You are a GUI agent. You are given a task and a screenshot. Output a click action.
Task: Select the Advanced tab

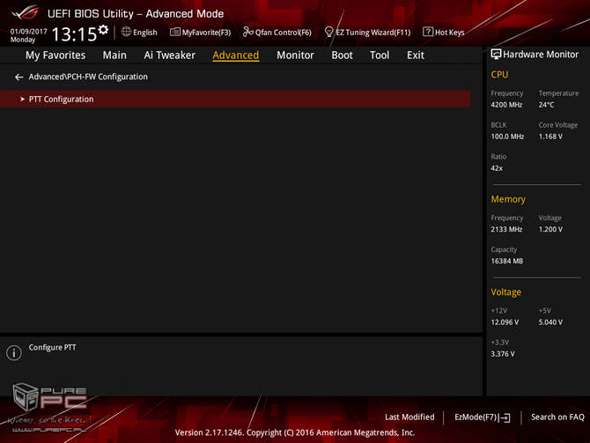[235, 55]
